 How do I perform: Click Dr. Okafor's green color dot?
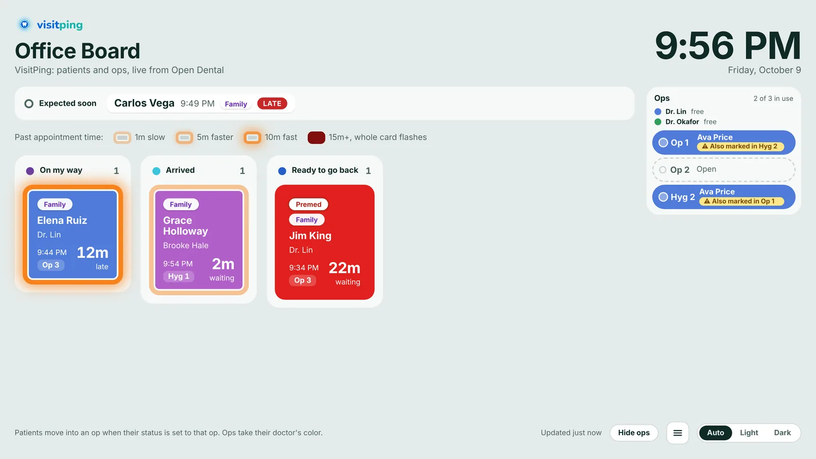658,122
